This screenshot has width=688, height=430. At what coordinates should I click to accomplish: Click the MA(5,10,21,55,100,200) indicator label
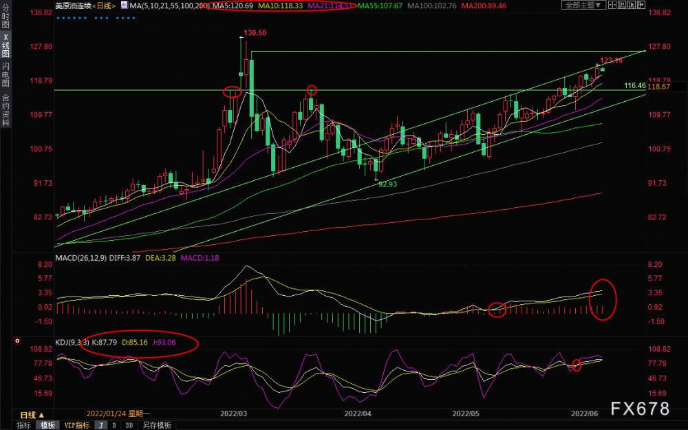tap(169, 6)
